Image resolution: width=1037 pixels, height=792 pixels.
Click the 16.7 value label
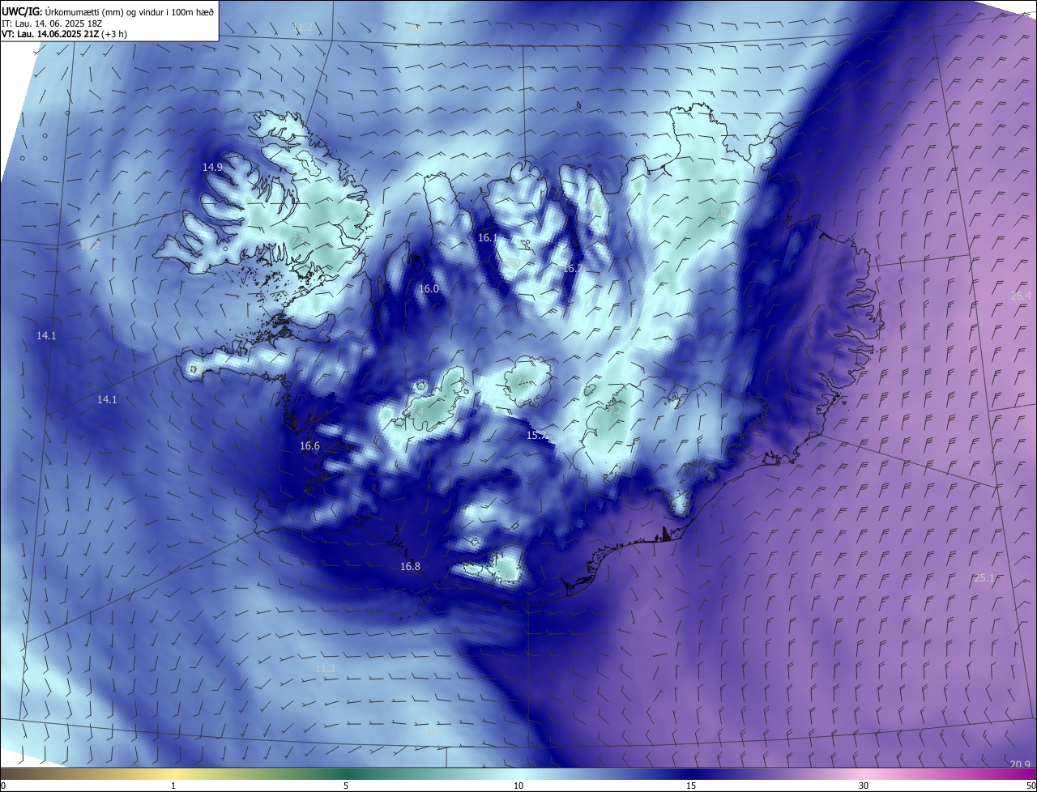point(572,268)
